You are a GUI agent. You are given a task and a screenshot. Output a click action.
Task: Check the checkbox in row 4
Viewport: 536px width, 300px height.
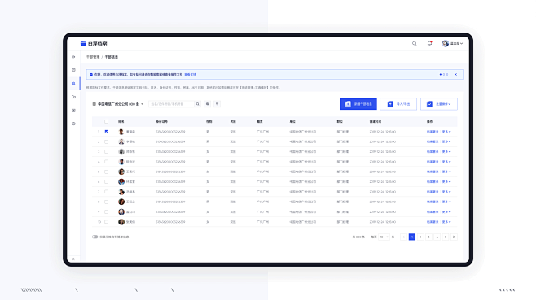pyautogui.click(x=107, y=162)
